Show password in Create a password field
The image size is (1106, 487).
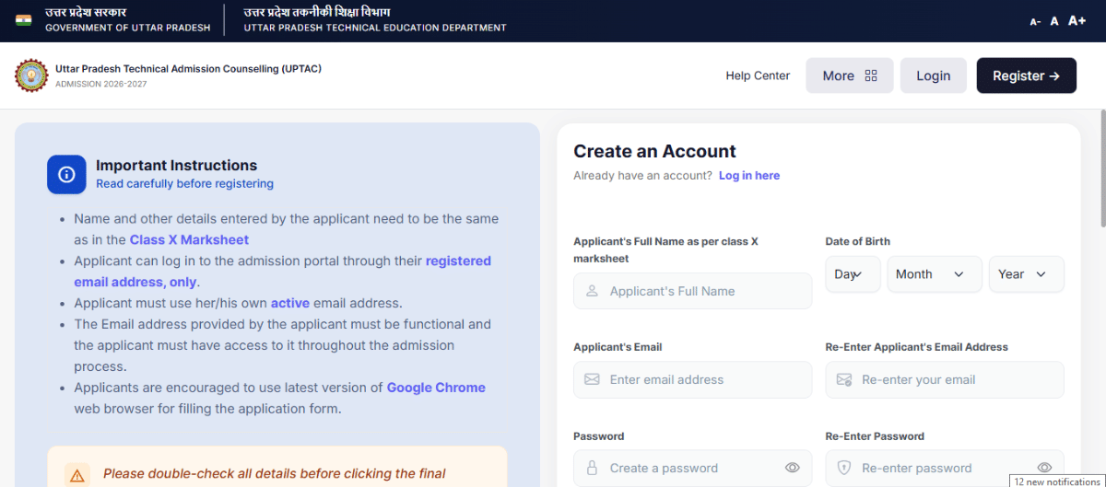click(x=792, y=468)
